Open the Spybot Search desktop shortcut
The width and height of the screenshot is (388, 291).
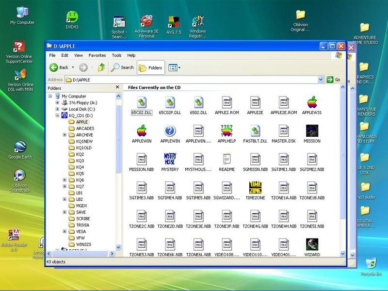click(x=119, y=27)
